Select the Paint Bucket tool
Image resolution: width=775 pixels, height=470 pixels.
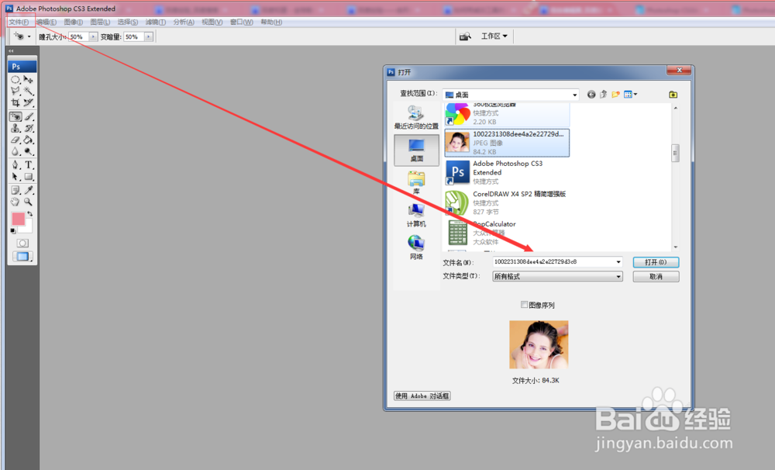28,140
